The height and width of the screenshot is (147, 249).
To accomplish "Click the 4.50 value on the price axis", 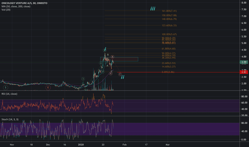I will [x=244, y=50].
